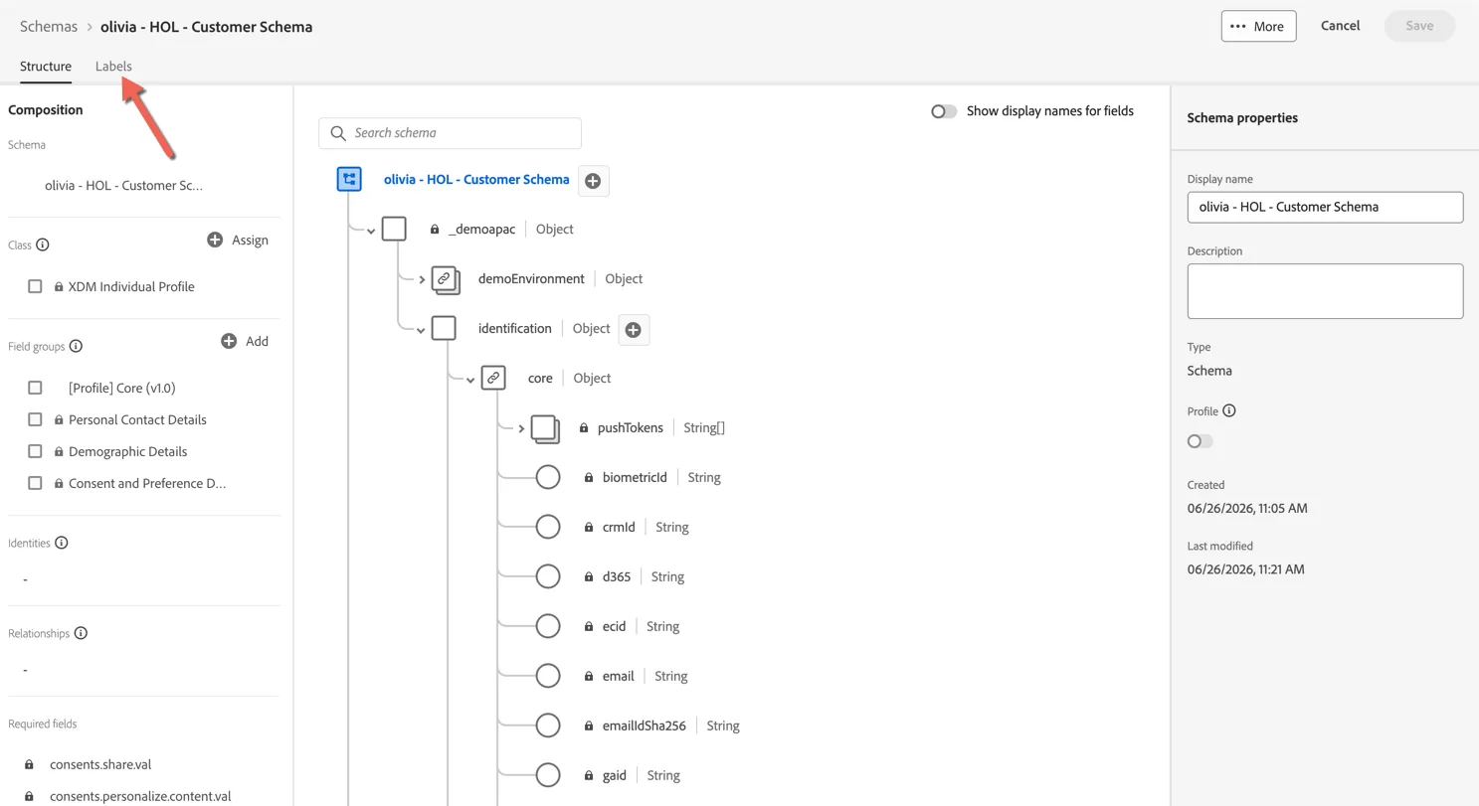
Task: Select the d365 field circle
Action: pyautogui.click(x=548, y=576)
